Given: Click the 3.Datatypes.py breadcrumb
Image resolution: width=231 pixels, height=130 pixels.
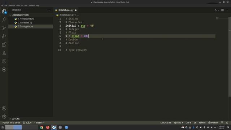Looking at the screenshot, I should tap(67, 15).
